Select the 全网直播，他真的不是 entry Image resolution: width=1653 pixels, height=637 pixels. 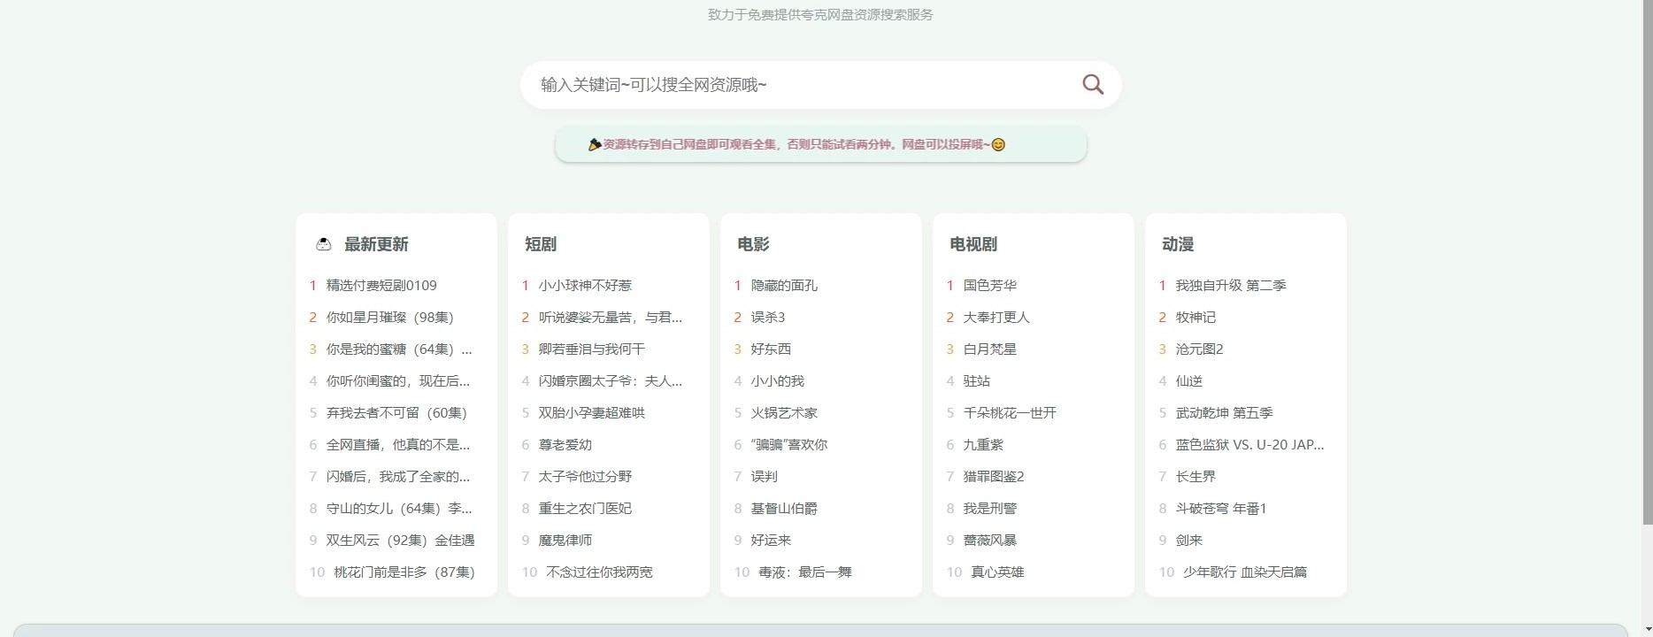pyautogui.click(x=398, y=445)
